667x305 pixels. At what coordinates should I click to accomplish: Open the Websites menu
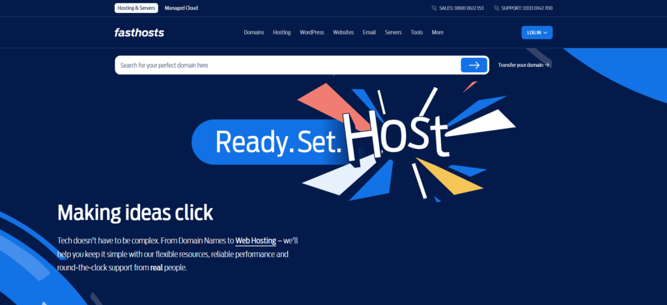click(343, 33)
